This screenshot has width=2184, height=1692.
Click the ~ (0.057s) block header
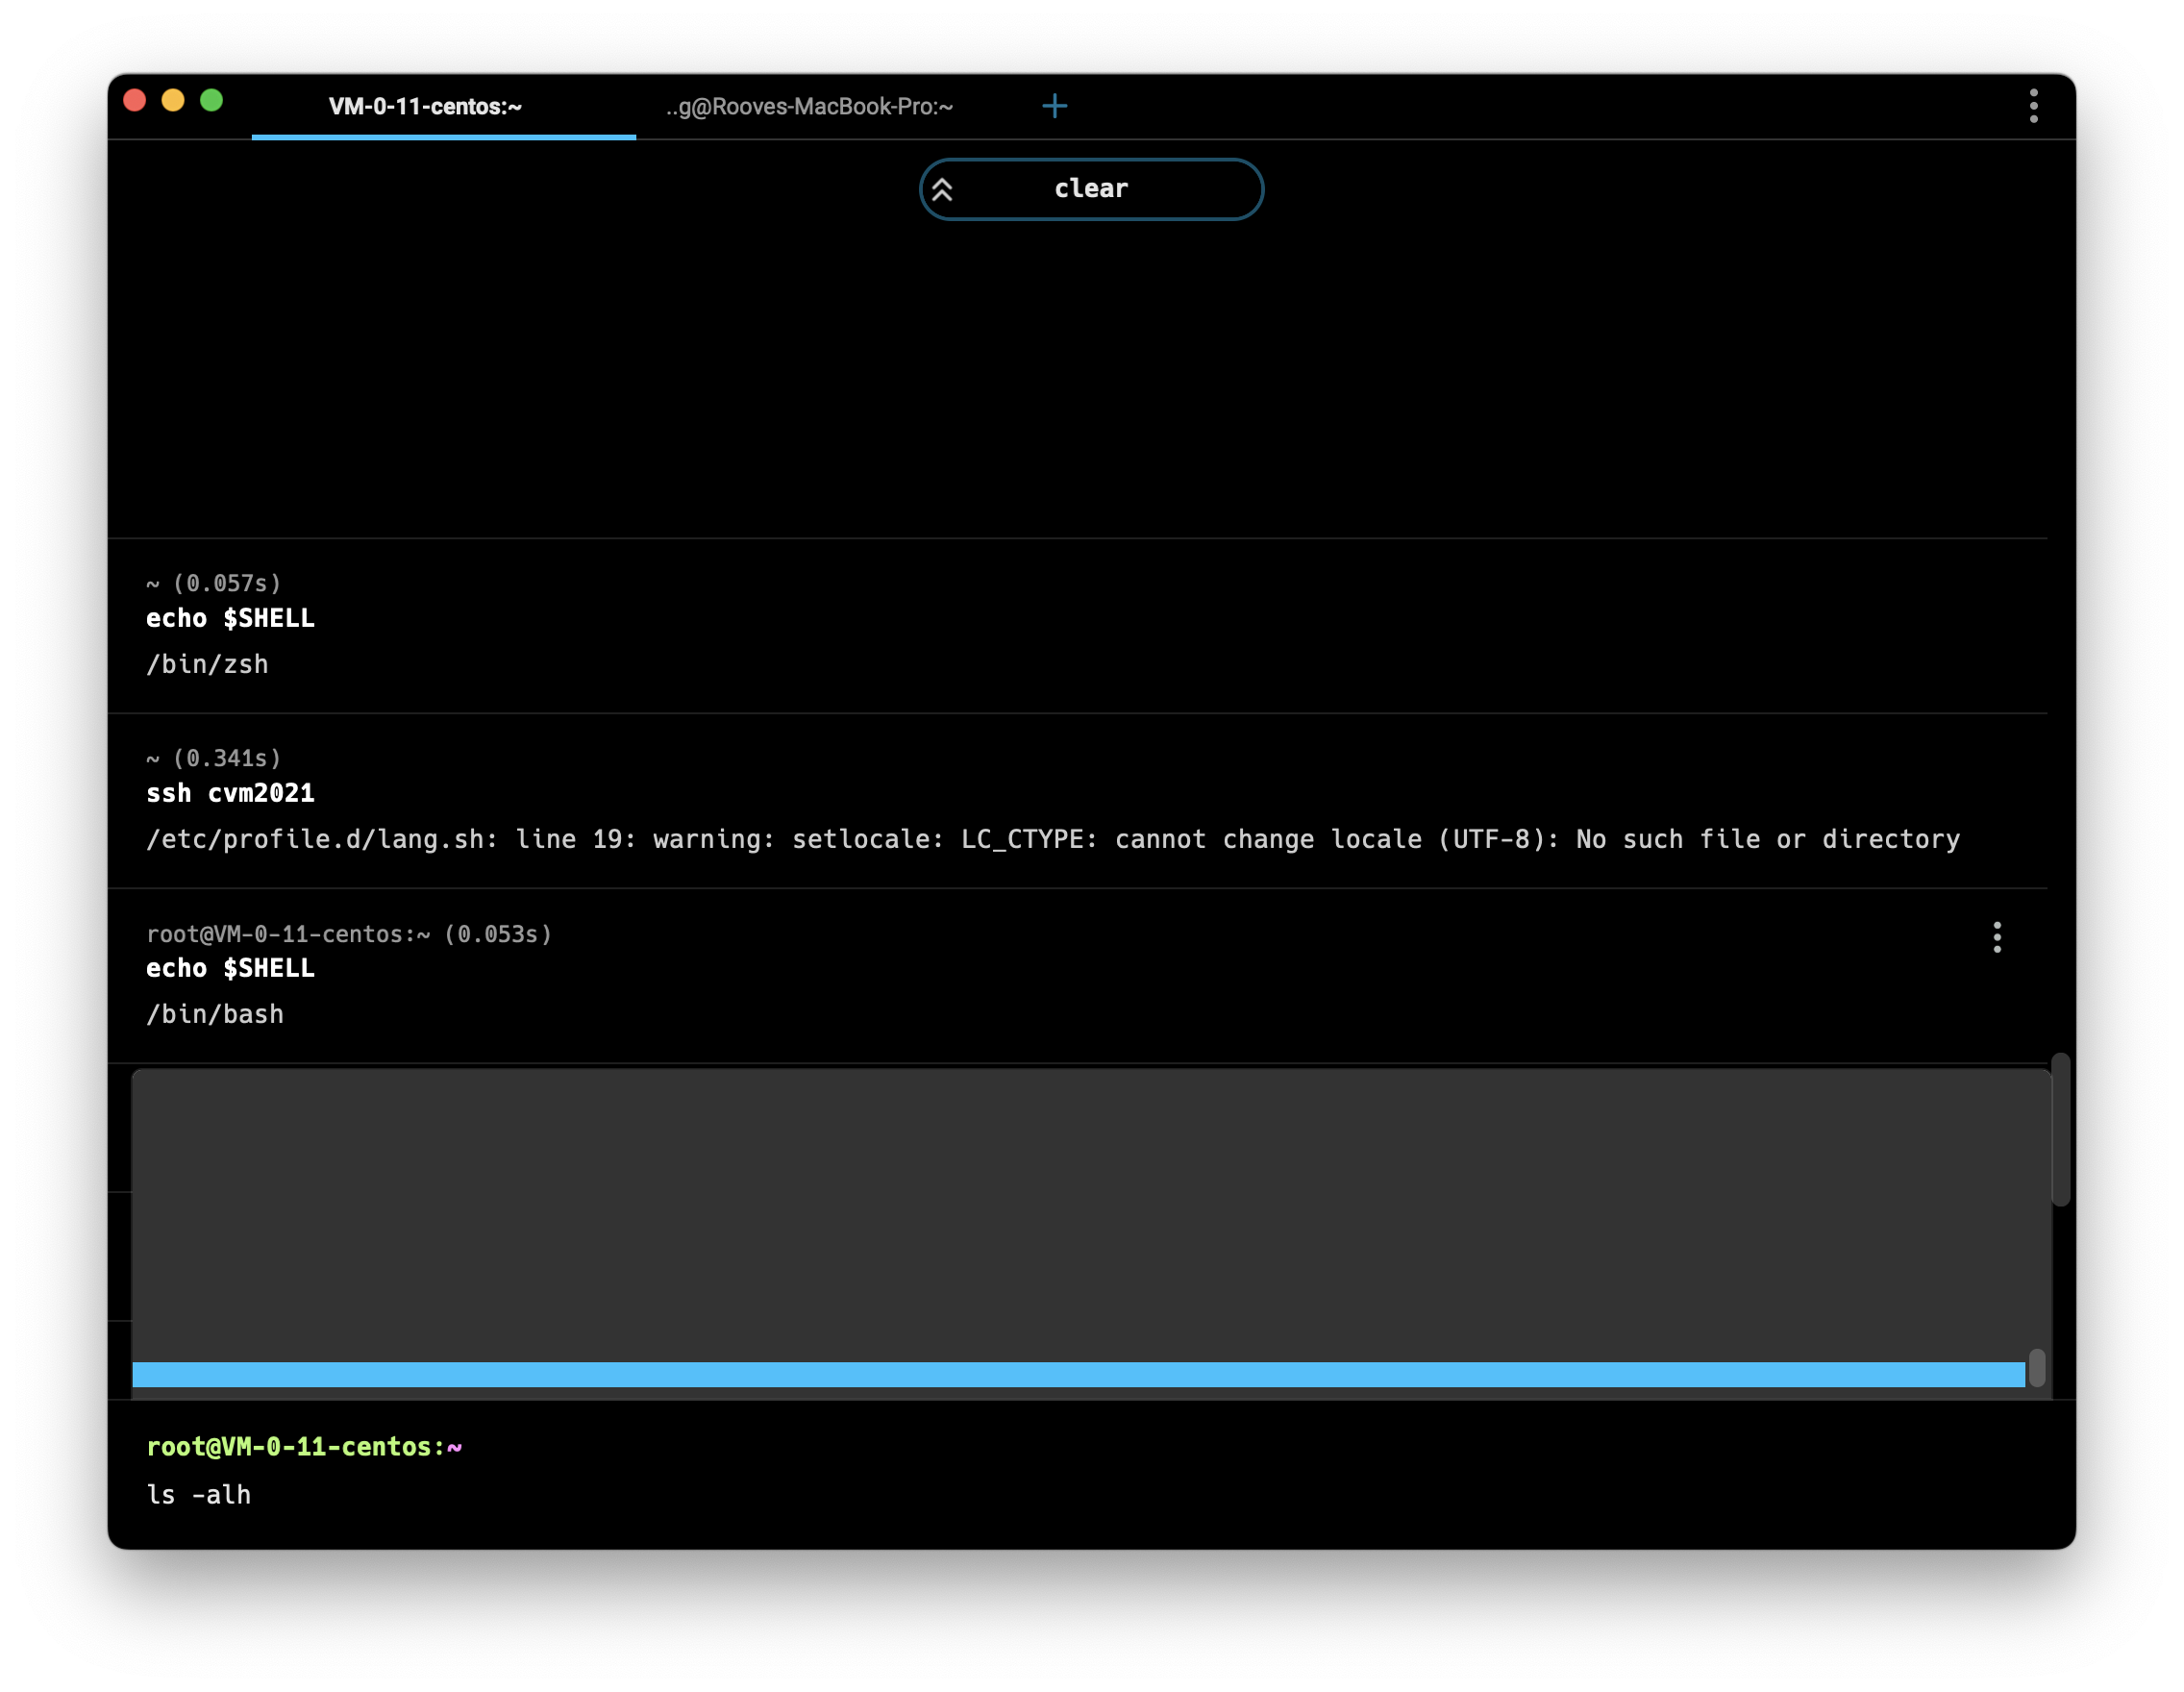pos(213,583)
